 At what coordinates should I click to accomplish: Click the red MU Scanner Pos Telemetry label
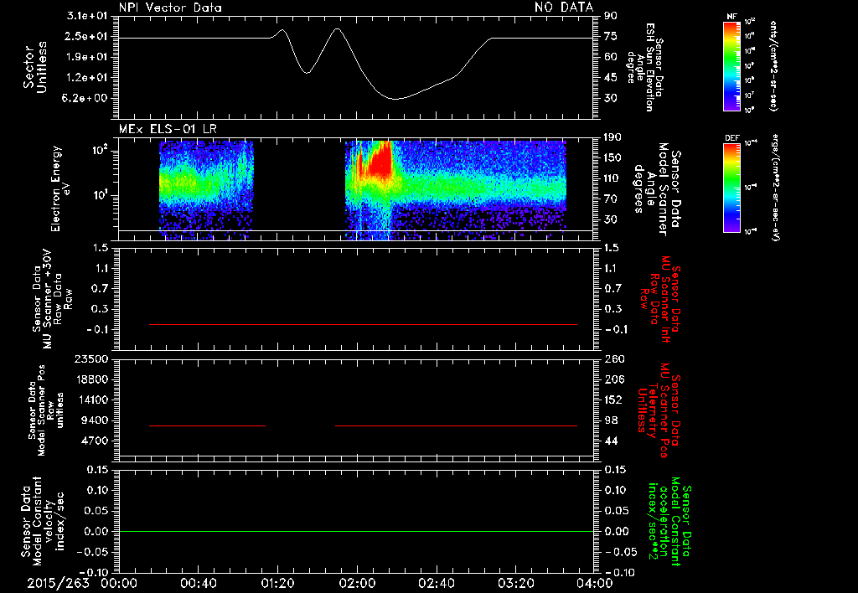pos(659,410)
